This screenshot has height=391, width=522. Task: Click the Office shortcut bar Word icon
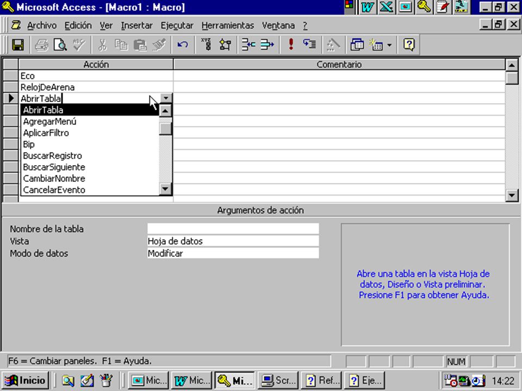point(368,7)
